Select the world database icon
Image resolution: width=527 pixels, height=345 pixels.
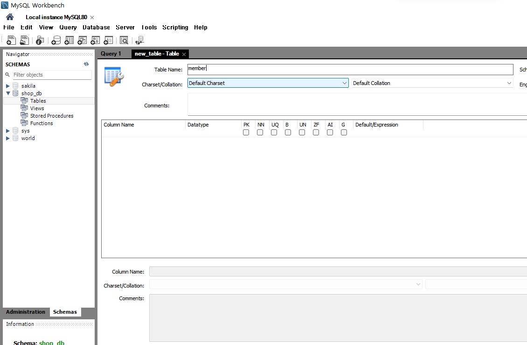click(x=15, y=138)
